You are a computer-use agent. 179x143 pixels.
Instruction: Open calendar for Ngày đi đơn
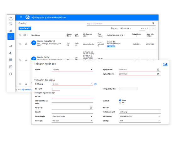(x=158, y=70)
